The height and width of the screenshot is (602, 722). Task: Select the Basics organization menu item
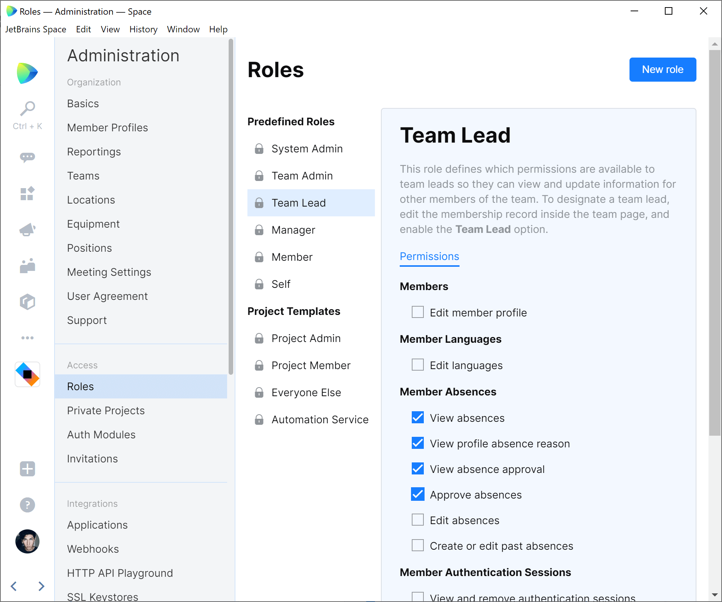coord(83,103)
